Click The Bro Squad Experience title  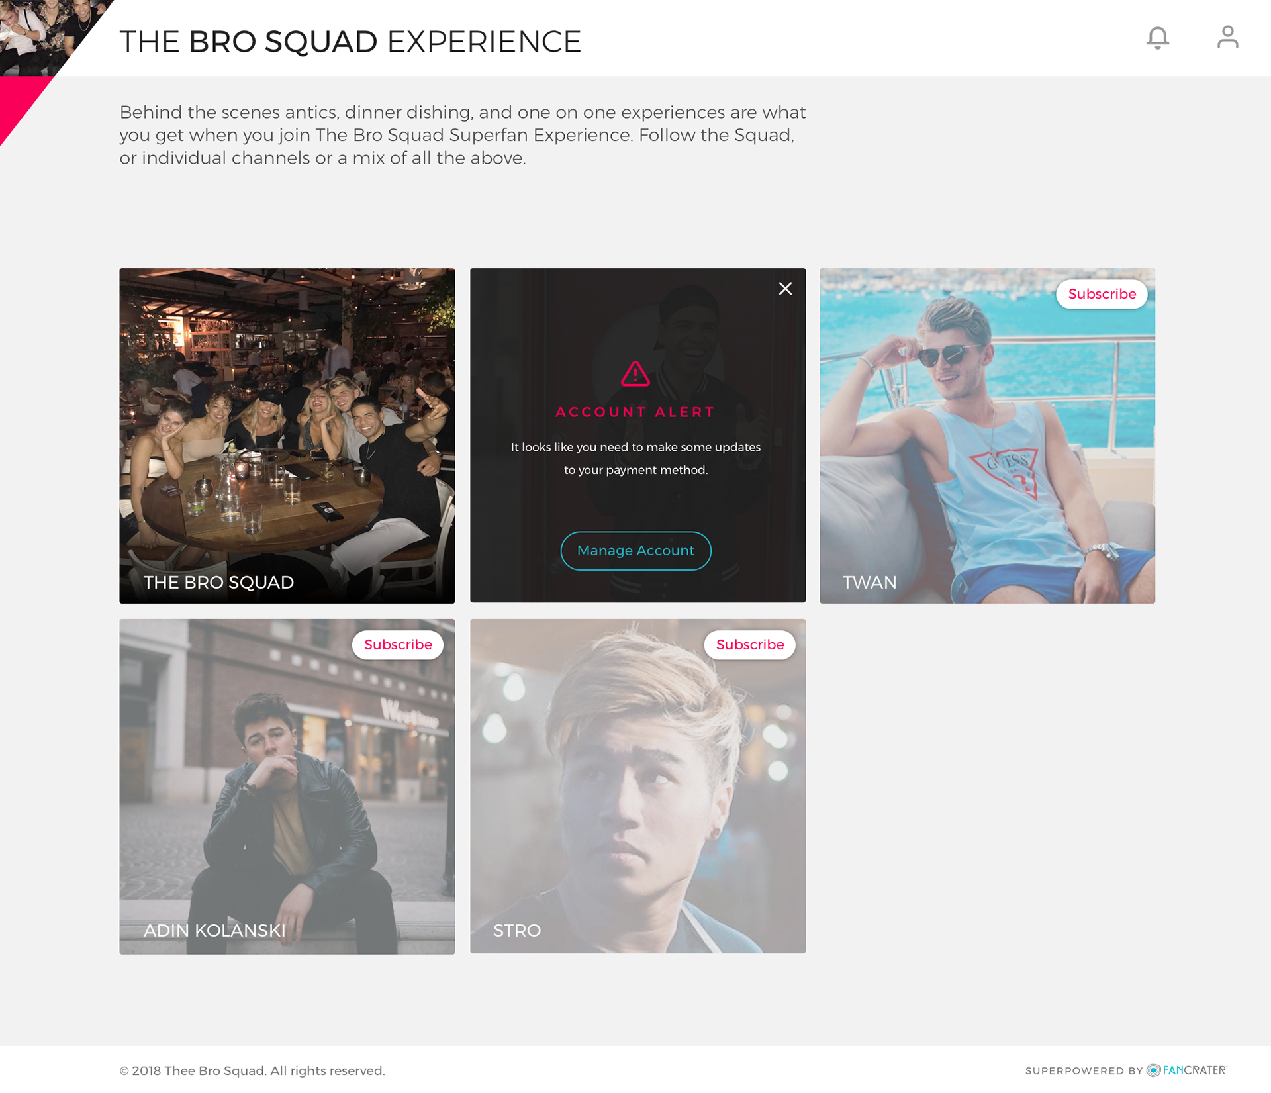[350, 42]
